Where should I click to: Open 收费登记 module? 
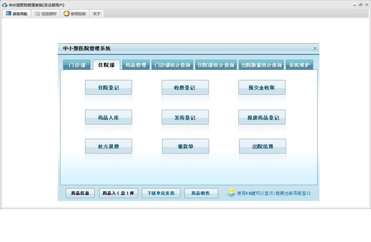tap(185, 88)
